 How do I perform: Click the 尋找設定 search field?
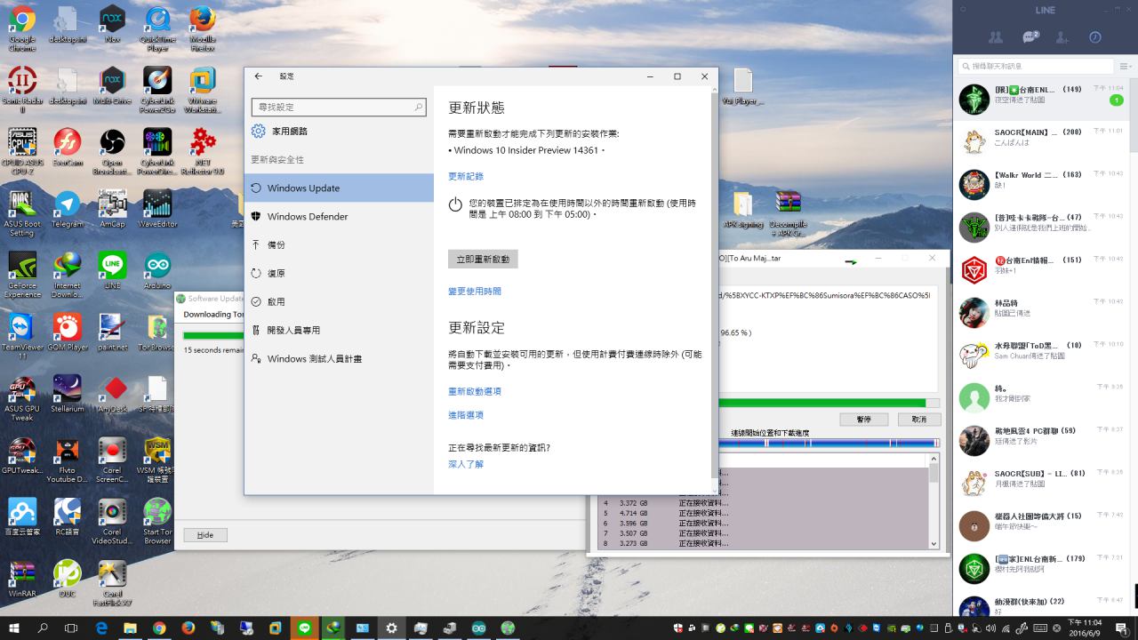pyautogui.click(x=333, y=107)
